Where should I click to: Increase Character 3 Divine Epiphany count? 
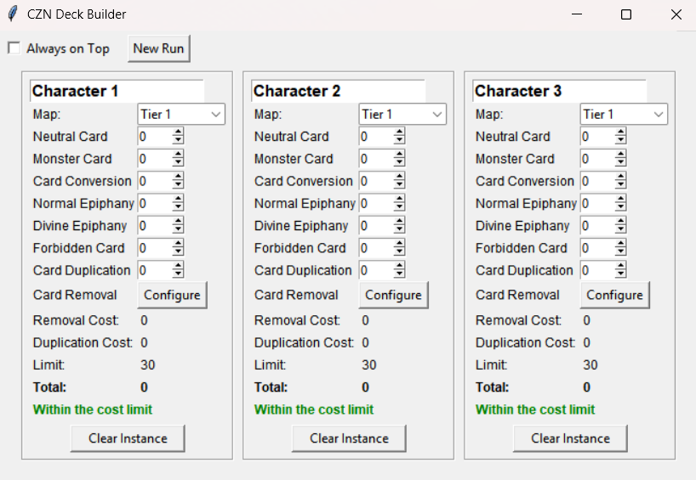[x=620, y=221]
